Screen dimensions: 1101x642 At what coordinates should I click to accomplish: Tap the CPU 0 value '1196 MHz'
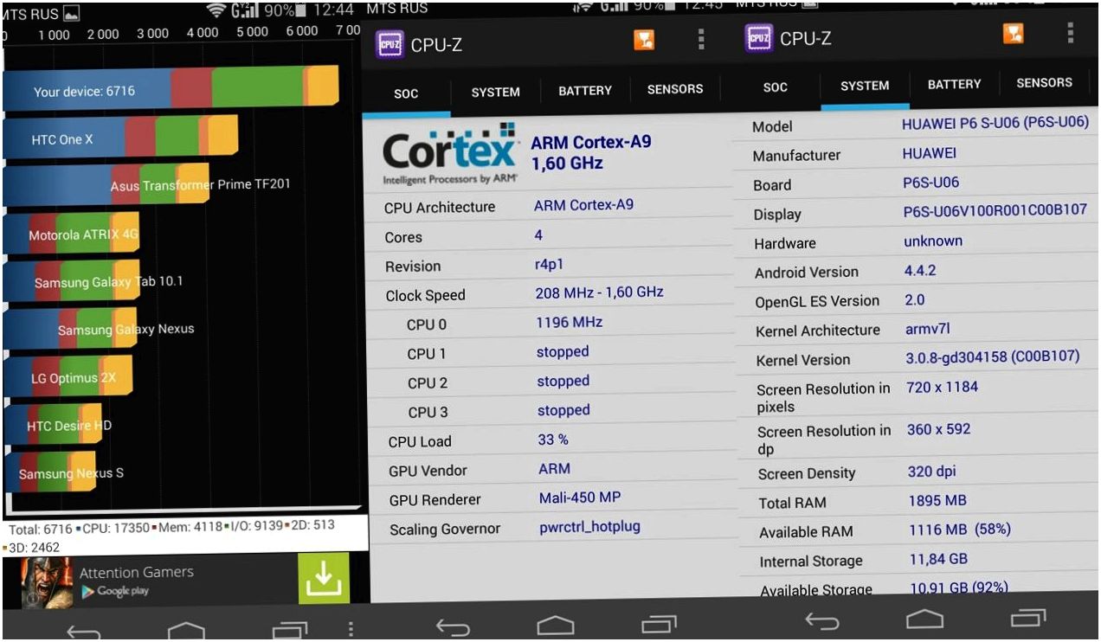(570, 322)
